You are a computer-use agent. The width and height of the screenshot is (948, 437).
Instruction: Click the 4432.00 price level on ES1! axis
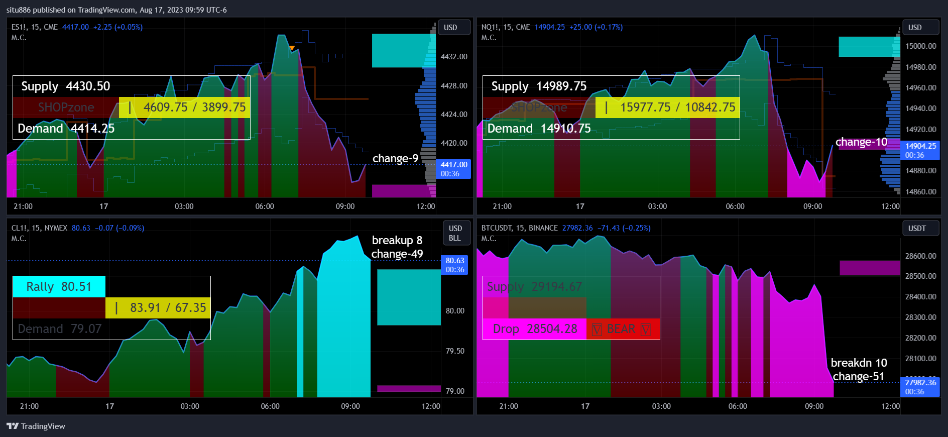454,57
